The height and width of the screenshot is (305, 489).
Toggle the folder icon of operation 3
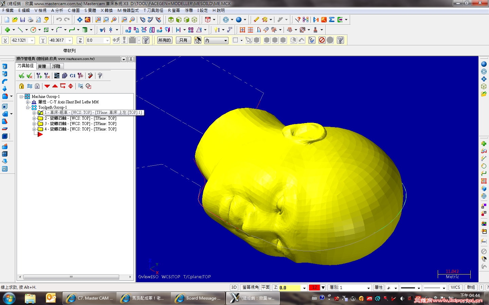40,123
